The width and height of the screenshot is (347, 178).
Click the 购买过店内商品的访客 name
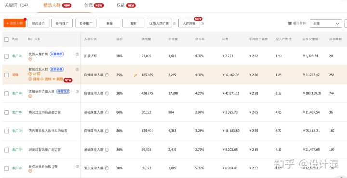coord(45,112)
